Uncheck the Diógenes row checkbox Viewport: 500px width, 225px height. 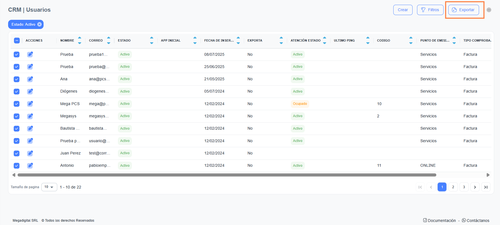[17, 91]
